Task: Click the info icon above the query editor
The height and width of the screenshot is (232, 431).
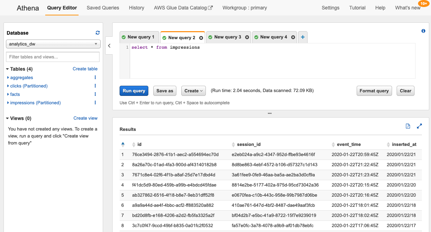Action: 423,31
